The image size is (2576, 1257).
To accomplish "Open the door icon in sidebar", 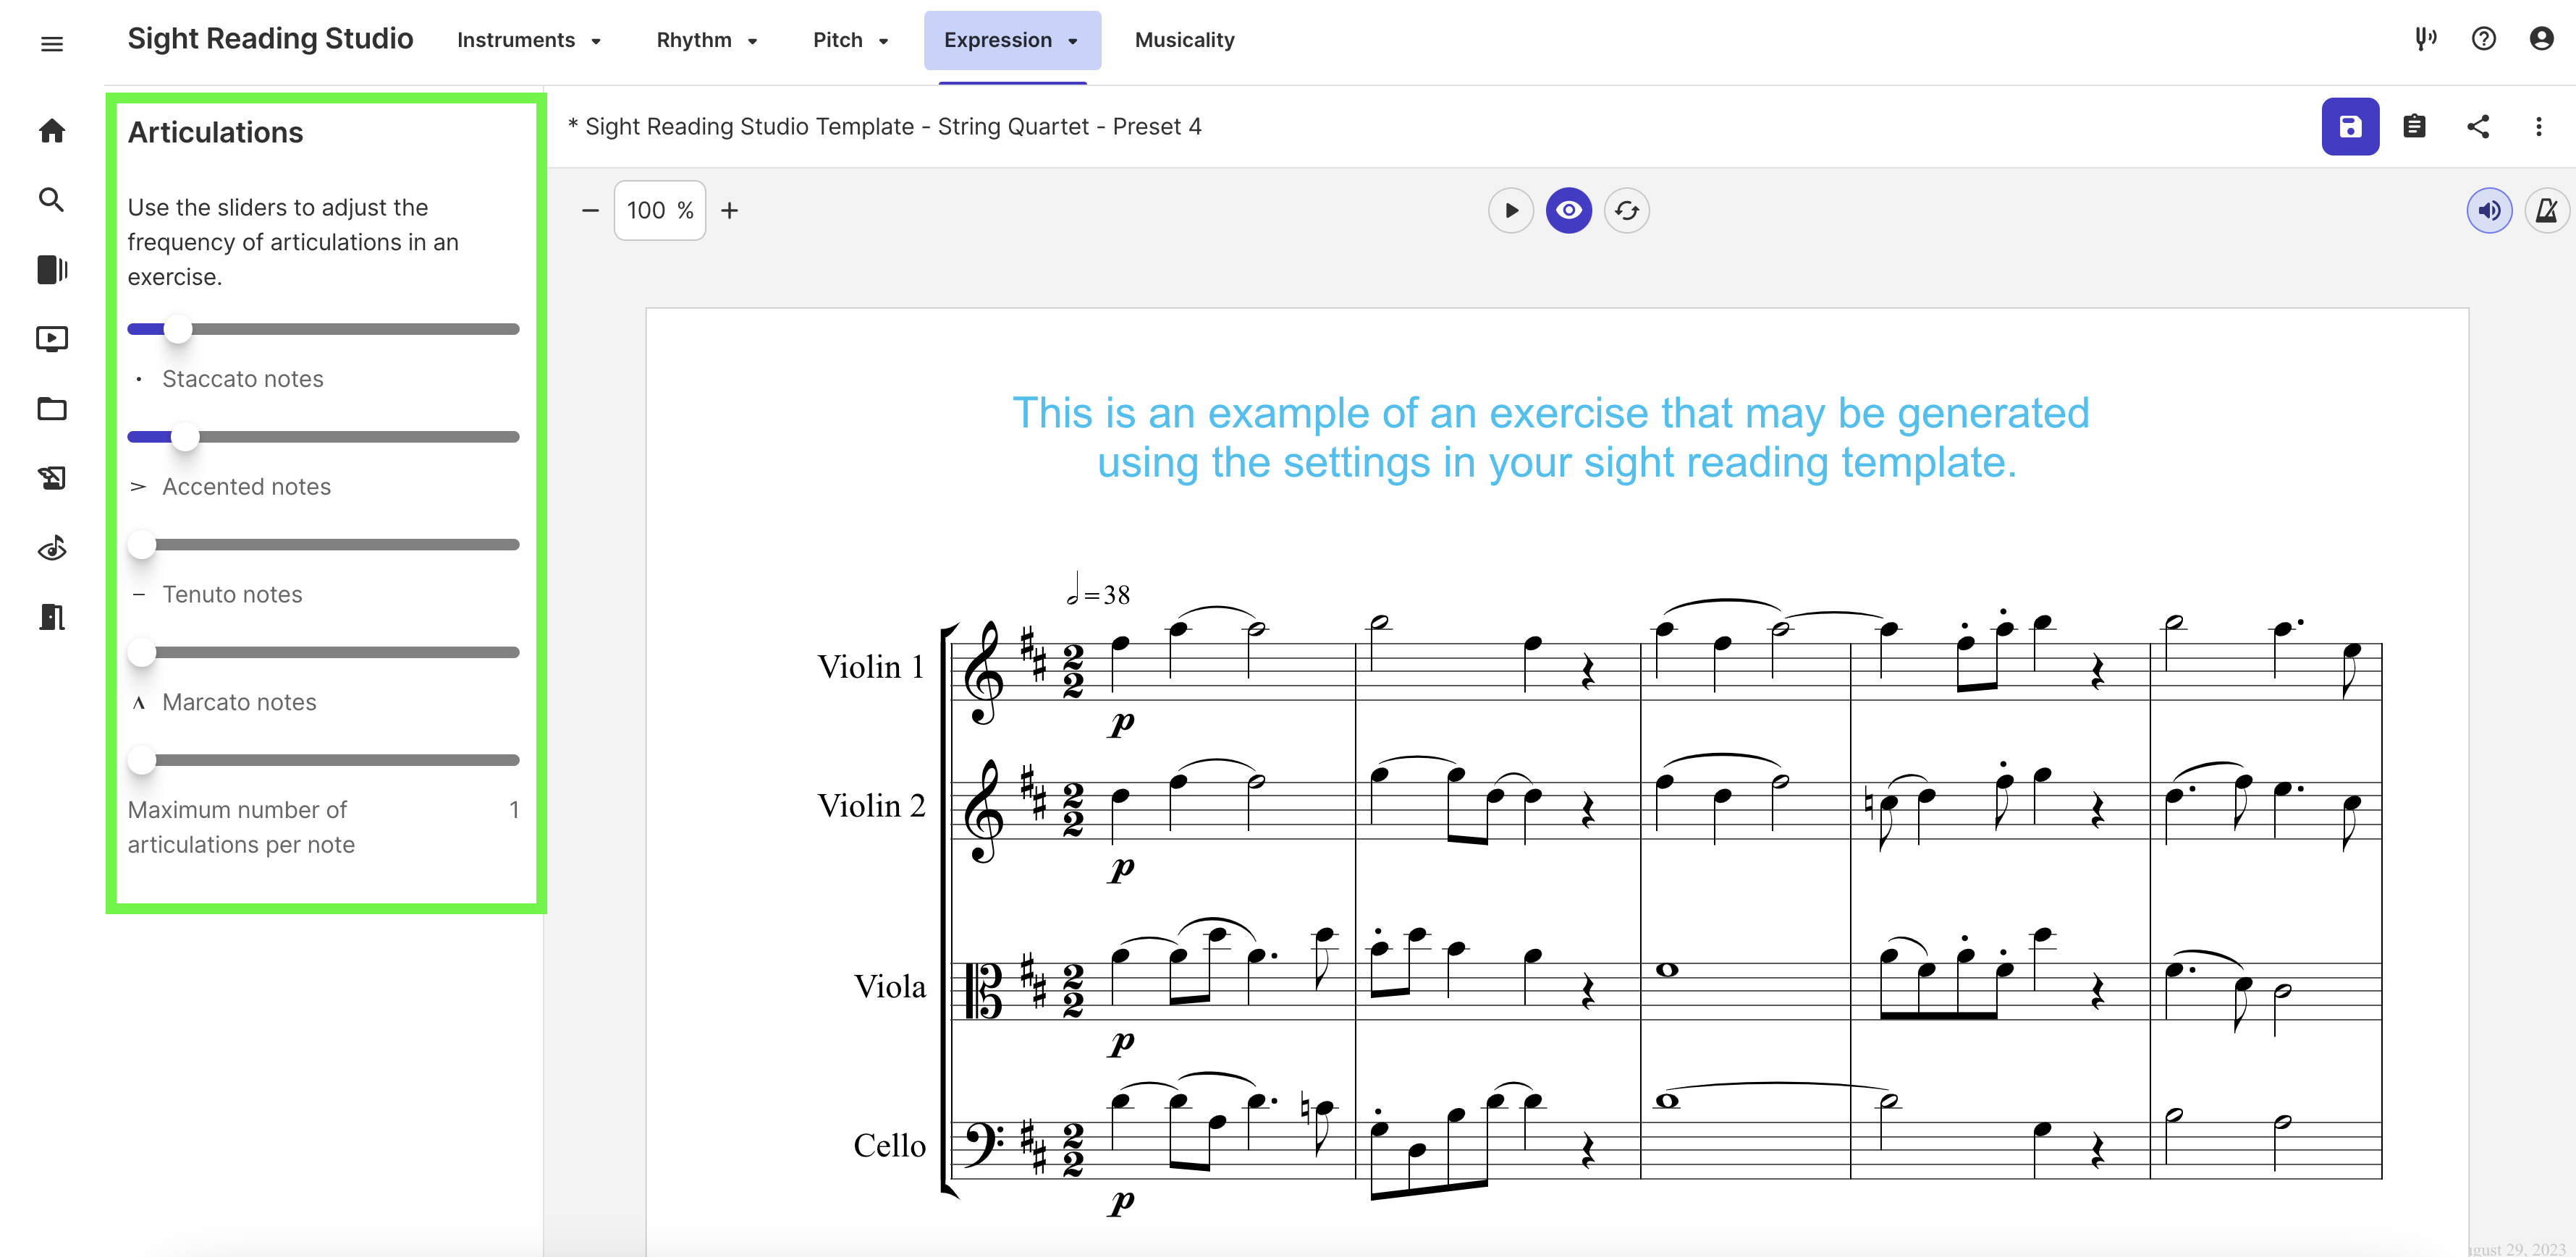I will pyautogui.click(x=52, y=618).
